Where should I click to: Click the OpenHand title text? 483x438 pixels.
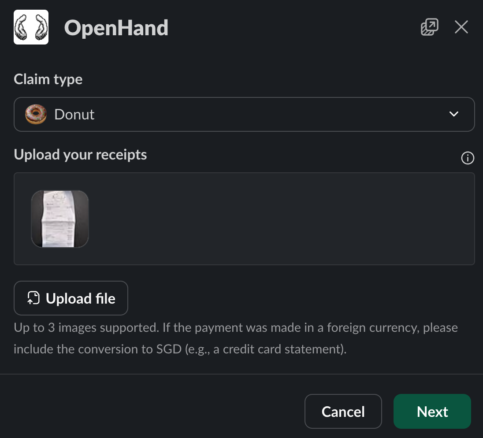116,27
